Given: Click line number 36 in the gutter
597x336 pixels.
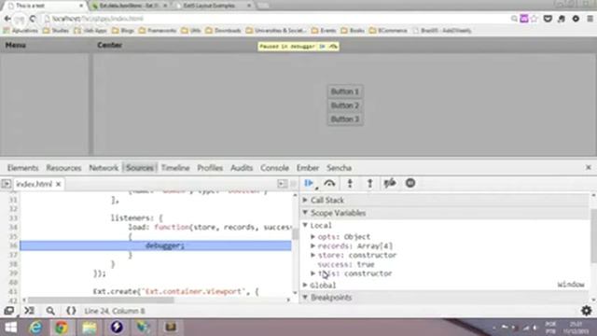Looking at the screenshot, I should point(13,245).
